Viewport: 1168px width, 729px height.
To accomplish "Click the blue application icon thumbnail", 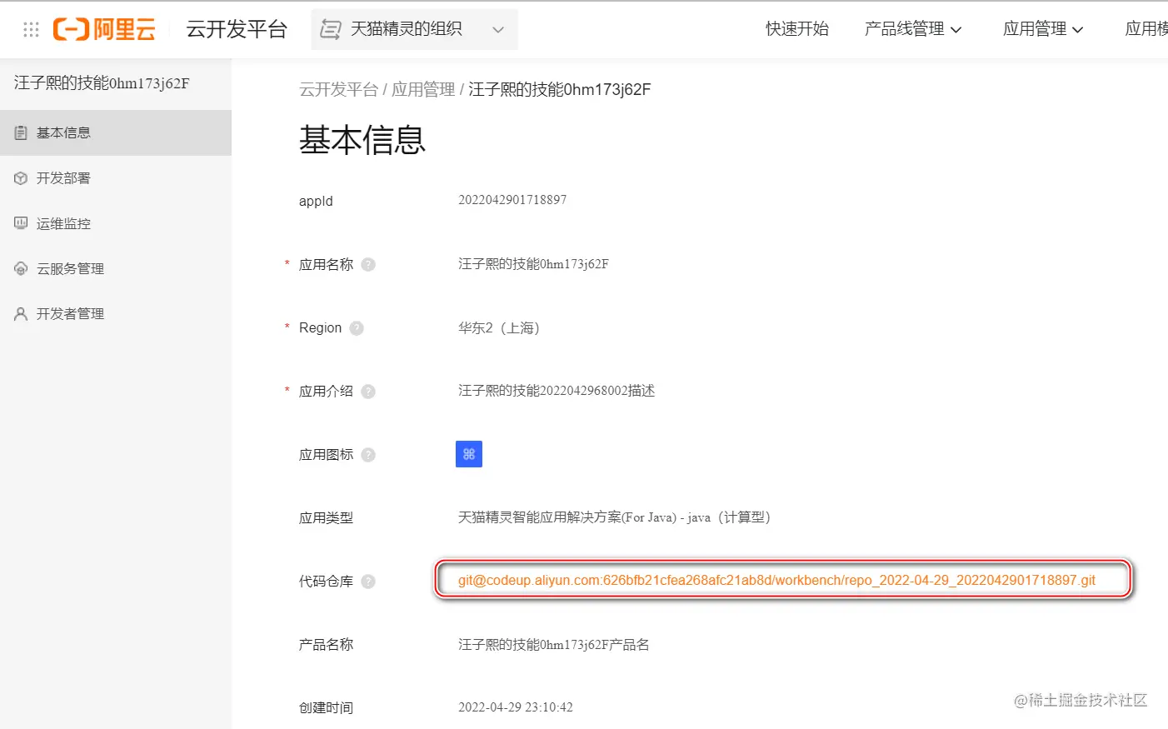I will [469, 454].
